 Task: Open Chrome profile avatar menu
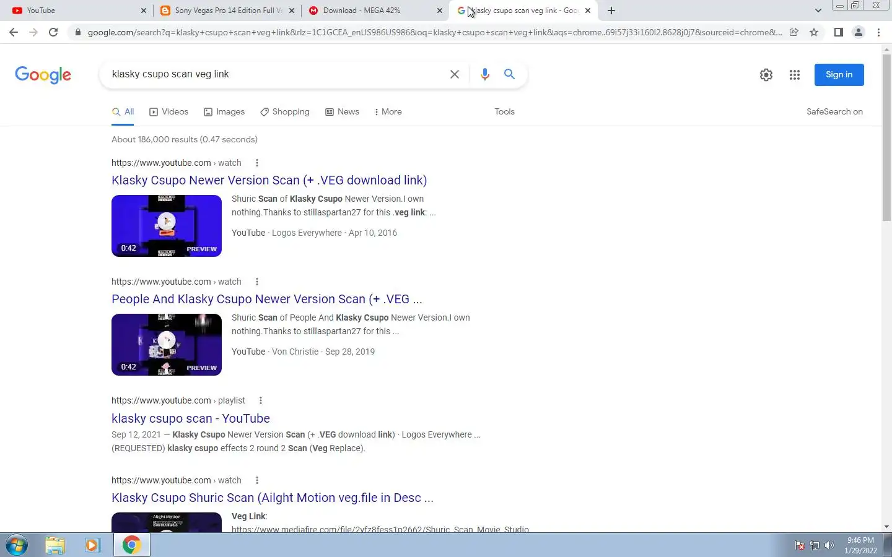pyautogui.click(x=859, y=32)
